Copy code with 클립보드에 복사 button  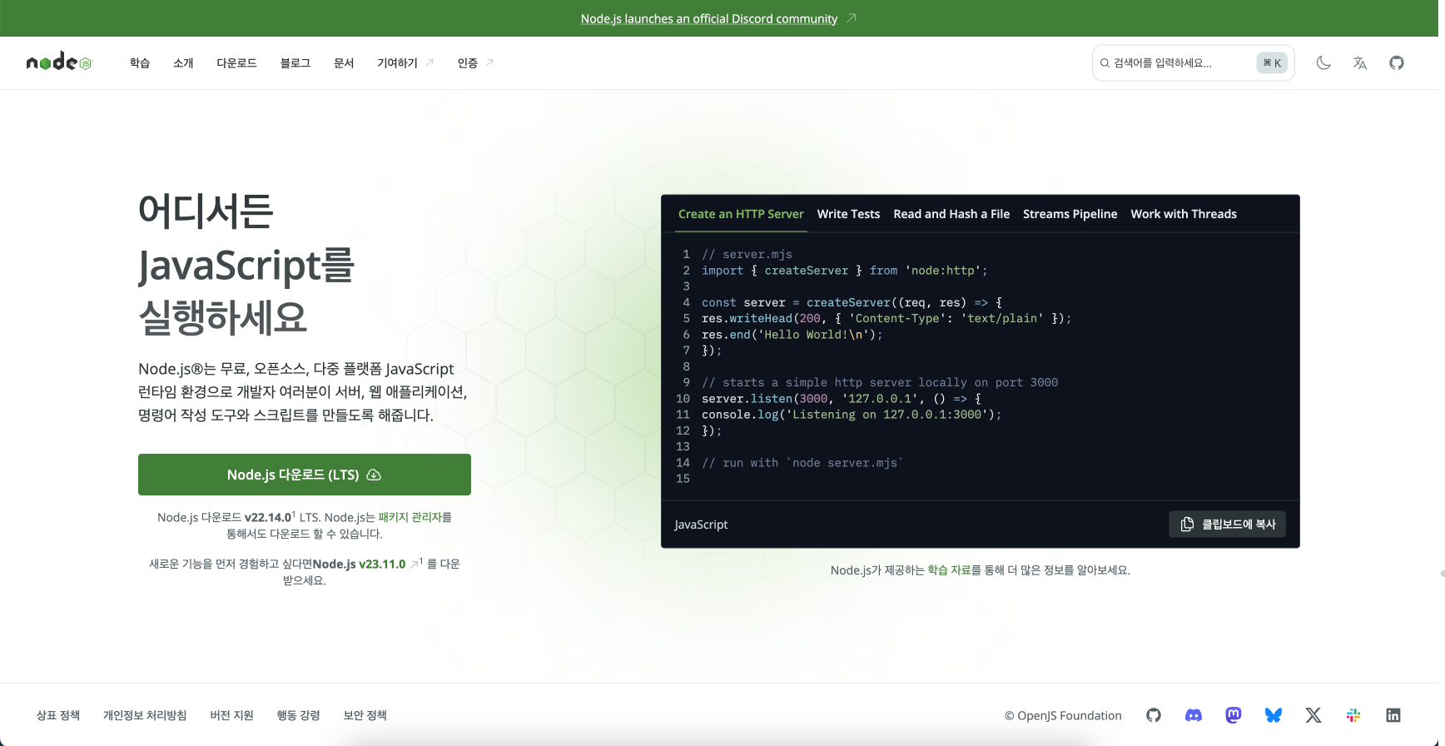[1228, 524]
